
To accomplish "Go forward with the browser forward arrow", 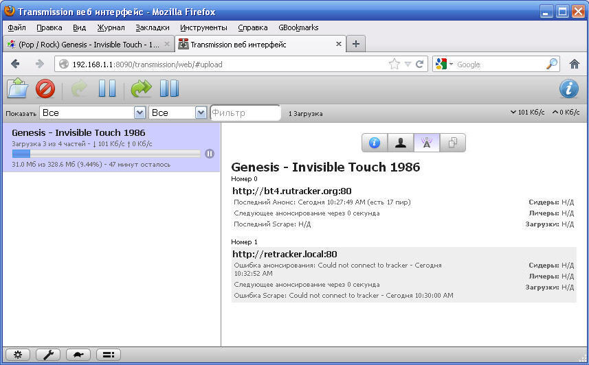I will pyautogui.click(x=39, y=64).
